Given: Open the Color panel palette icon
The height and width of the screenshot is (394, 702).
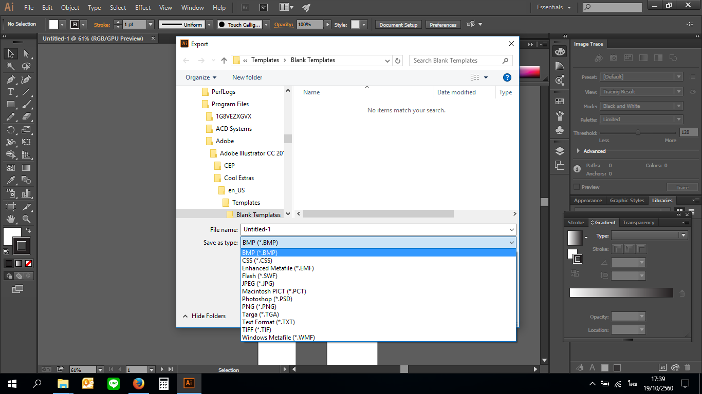Looking at the screenshot, I should (x=560, y=52).
